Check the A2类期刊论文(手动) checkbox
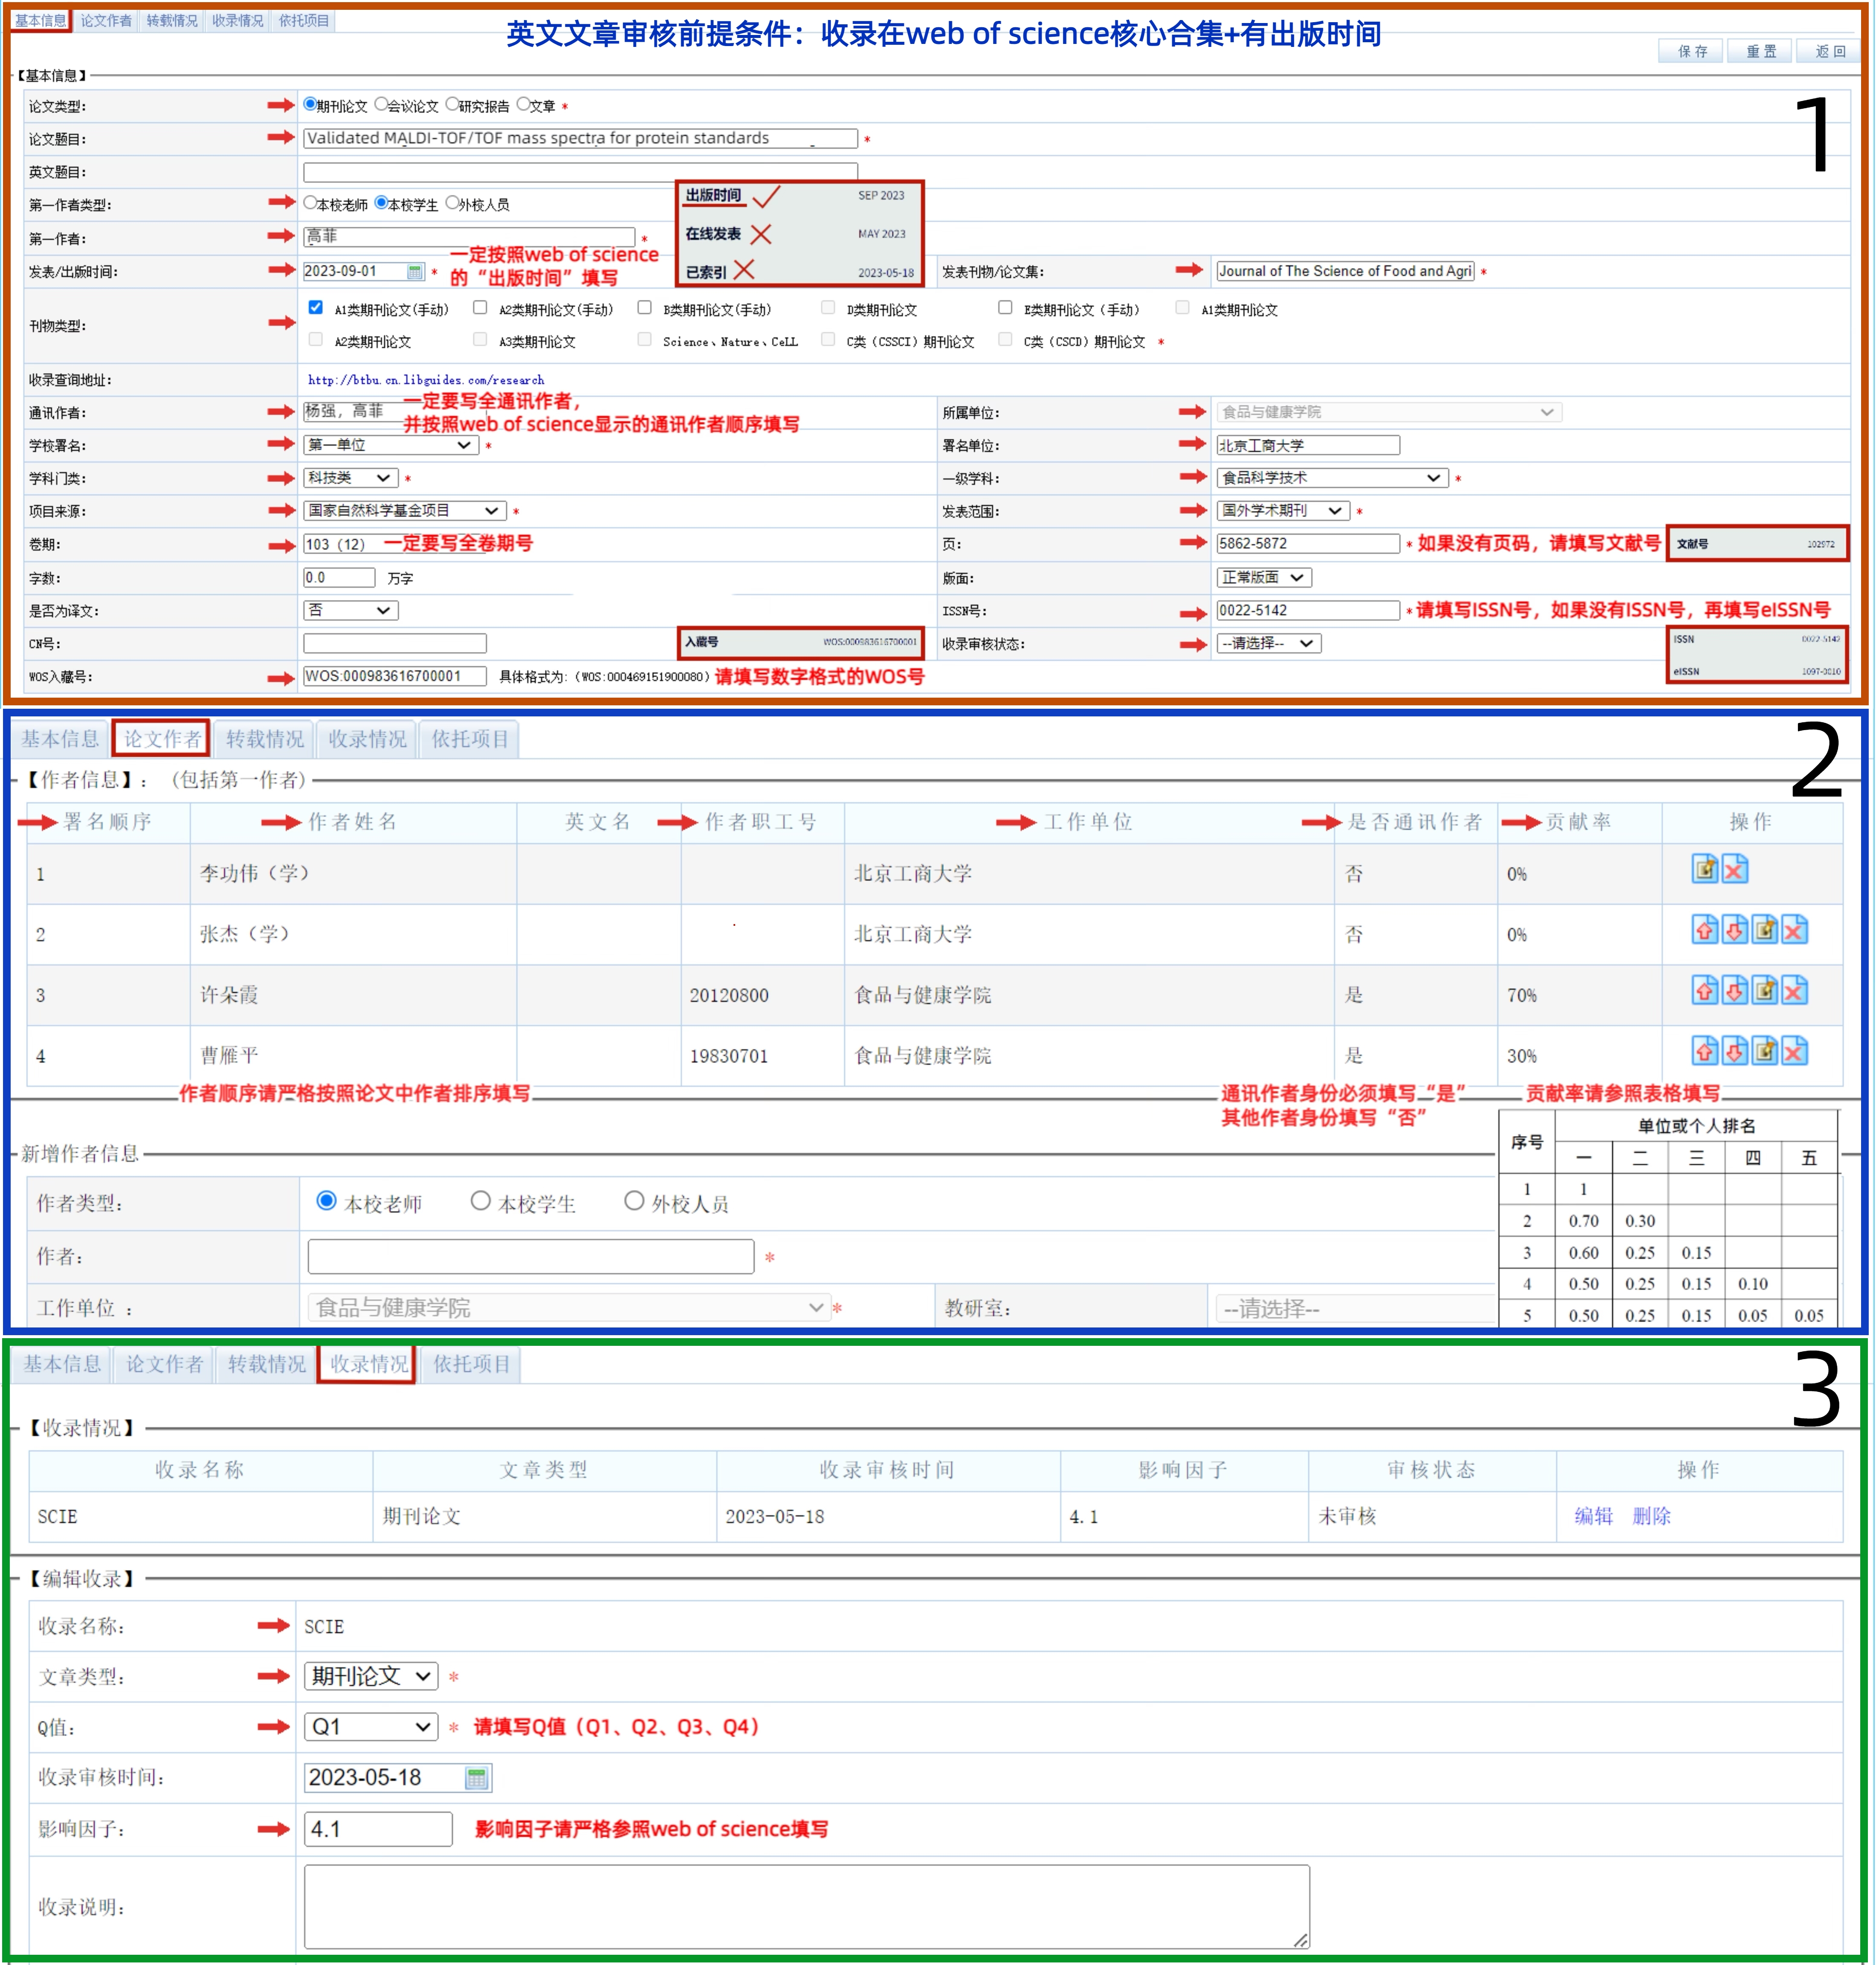 coord(480,308)
